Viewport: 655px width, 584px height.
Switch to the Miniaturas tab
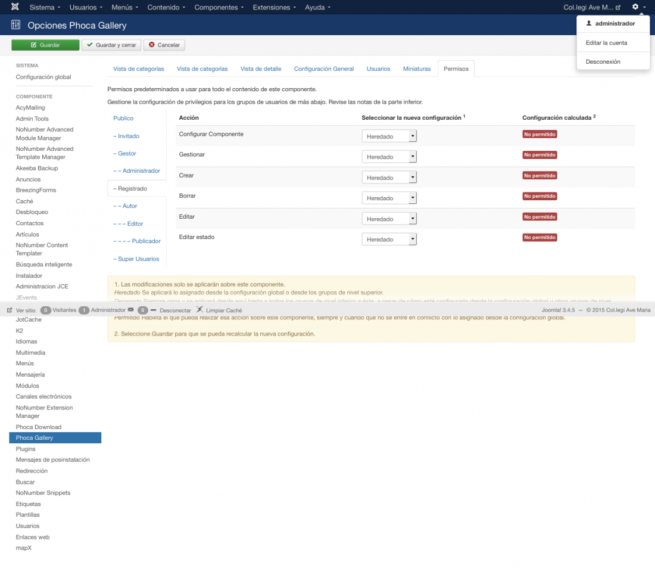[x=416, y=69]
